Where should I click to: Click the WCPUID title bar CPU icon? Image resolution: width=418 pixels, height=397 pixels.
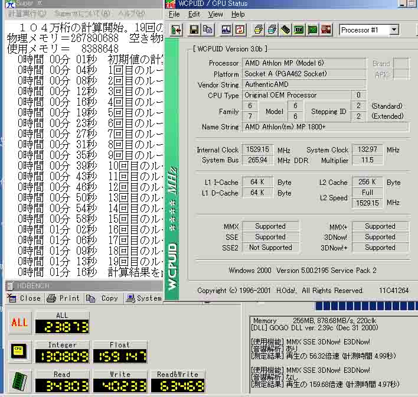pos(171,4)
